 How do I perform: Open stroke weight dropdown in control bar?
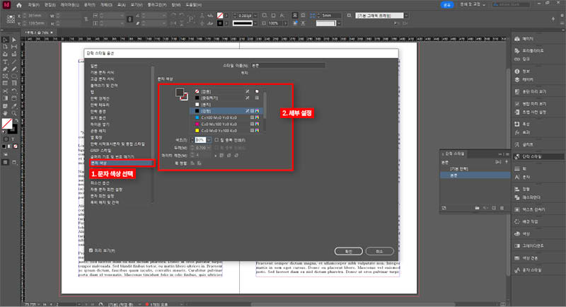[x=255, y=16]
